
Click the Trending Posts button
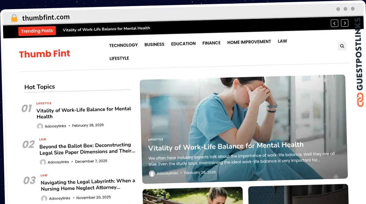37,31
